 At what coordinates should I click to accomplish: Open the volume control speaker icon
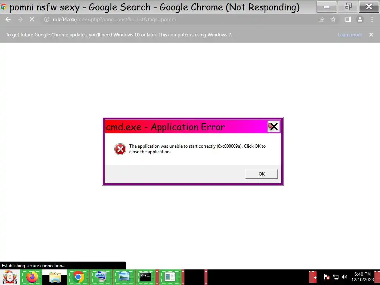[344, 277]
